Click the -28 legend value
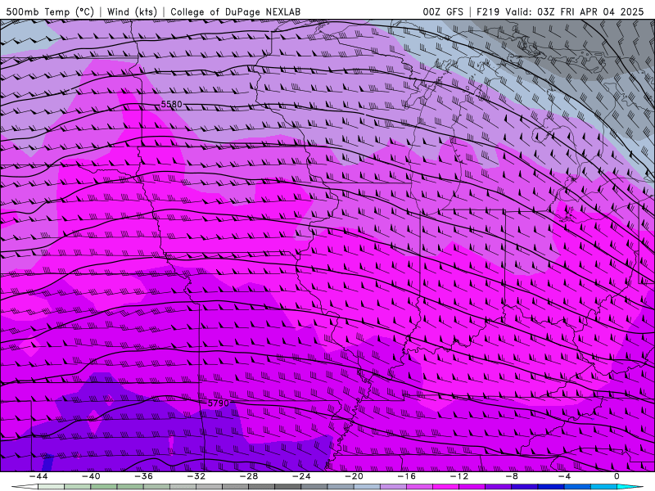This screenshot has width=655, height=491. [x=249, y=476]
